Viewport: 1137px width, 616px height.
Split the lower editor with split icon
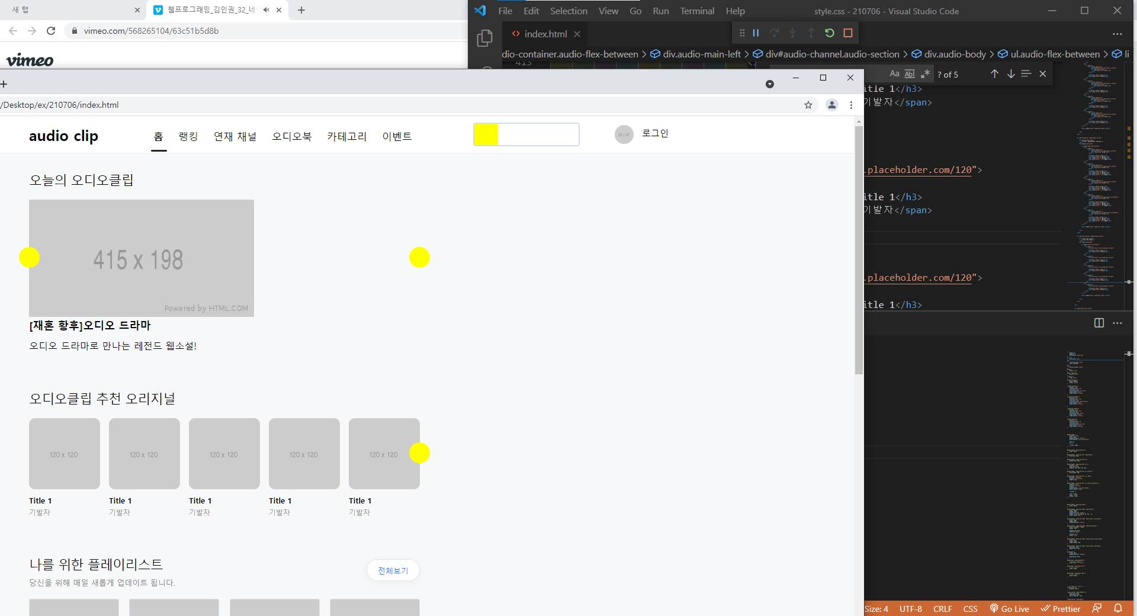tap(1099, 323)
